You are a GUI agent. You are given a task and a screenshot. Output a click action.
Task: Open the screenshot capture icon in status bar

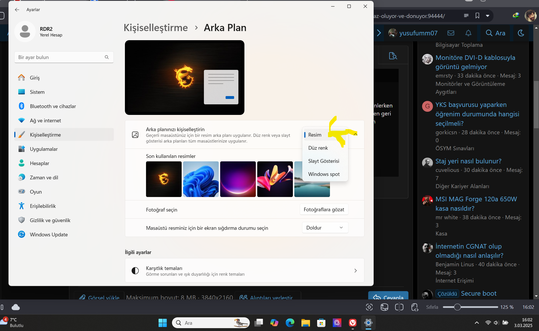(x=369, y=307)
